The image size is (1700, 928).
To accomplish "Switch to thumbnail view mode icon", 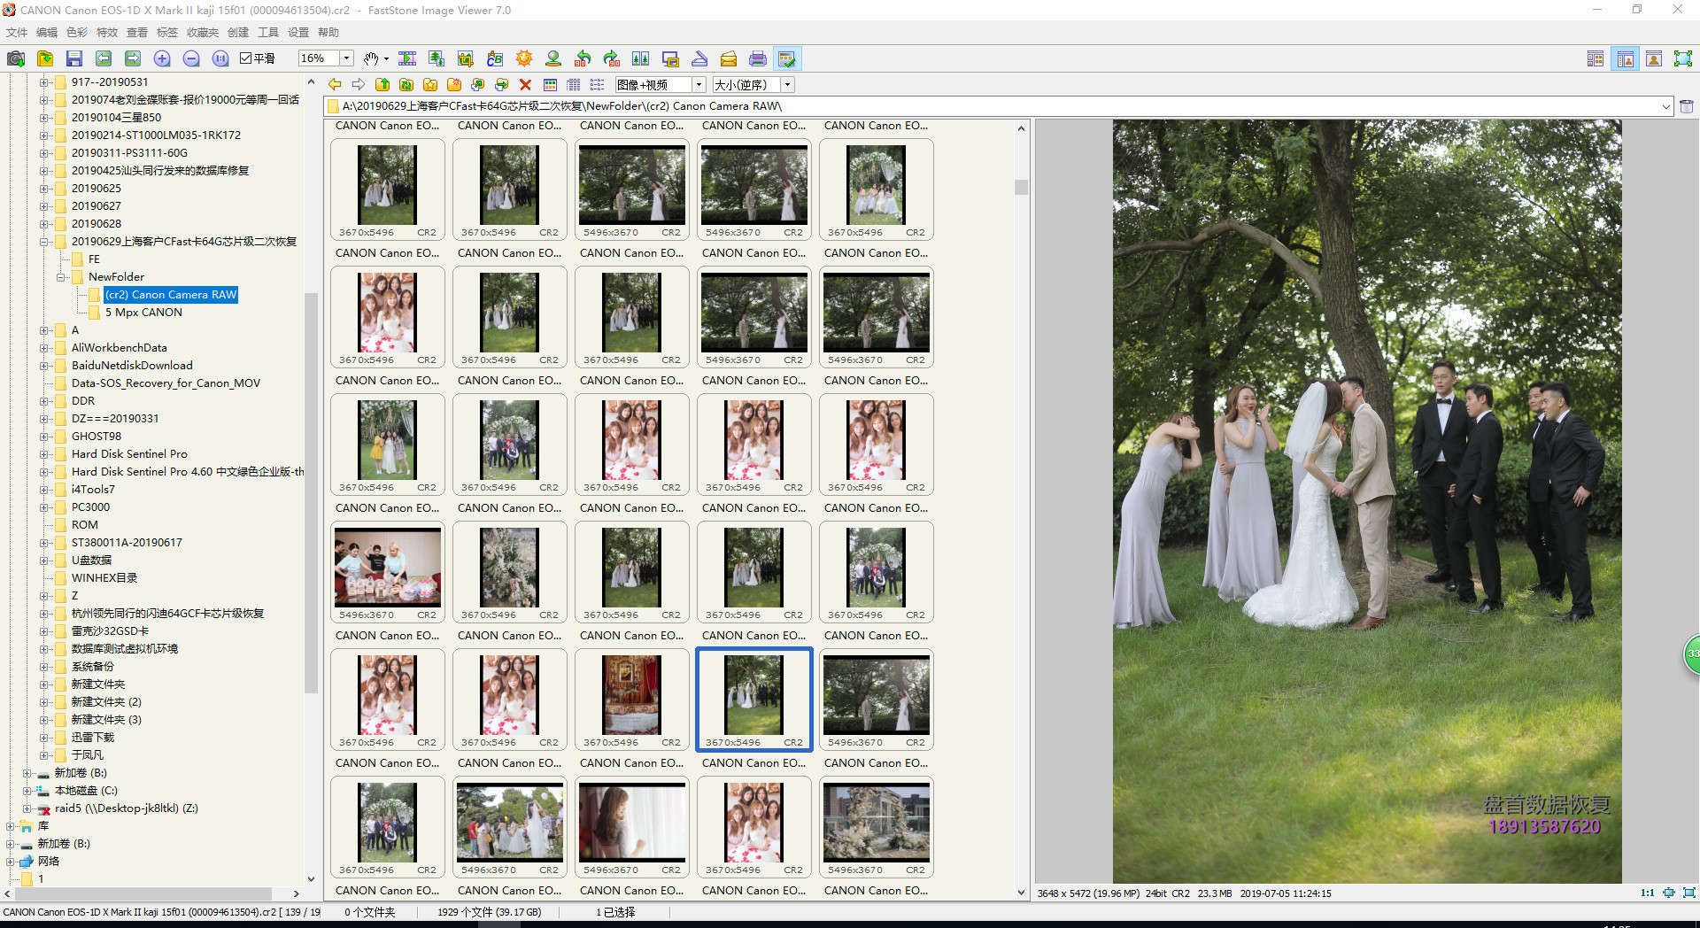I will [550, 85].
